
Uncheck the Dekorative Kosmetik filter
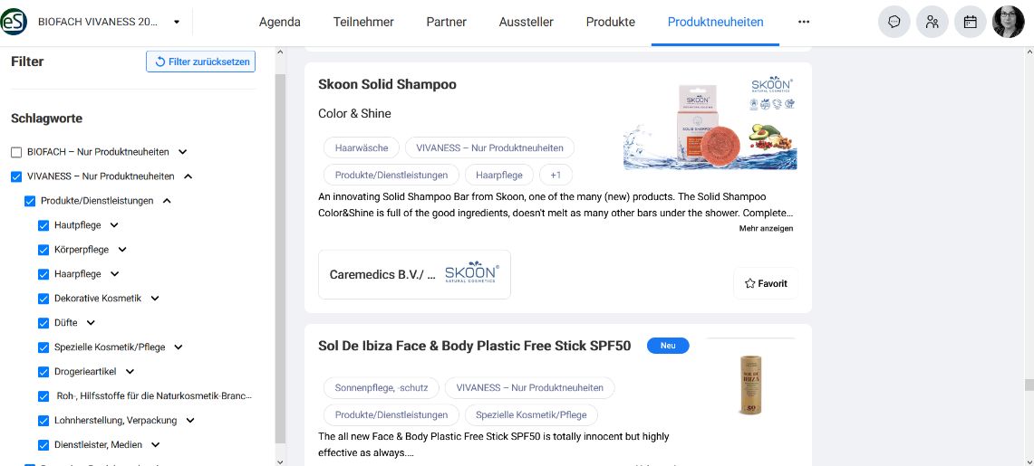coord(43,299)
